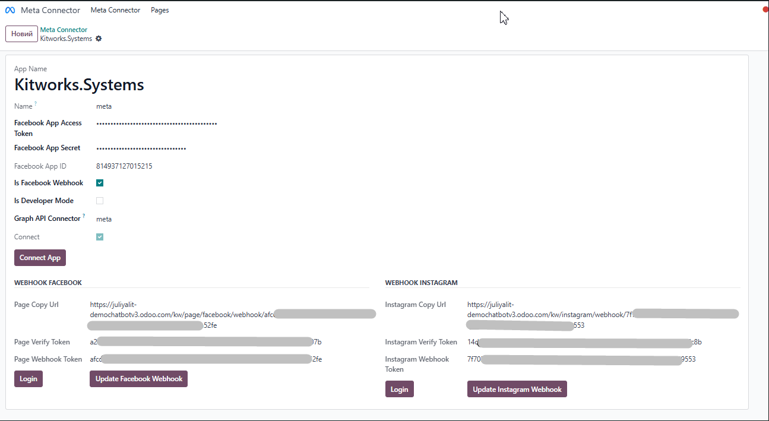
Task: Click the Meta logo icon
Action: tap(10, 10)
